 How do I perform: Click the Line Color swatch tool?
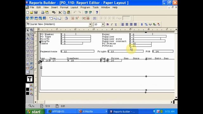[32, 90]
